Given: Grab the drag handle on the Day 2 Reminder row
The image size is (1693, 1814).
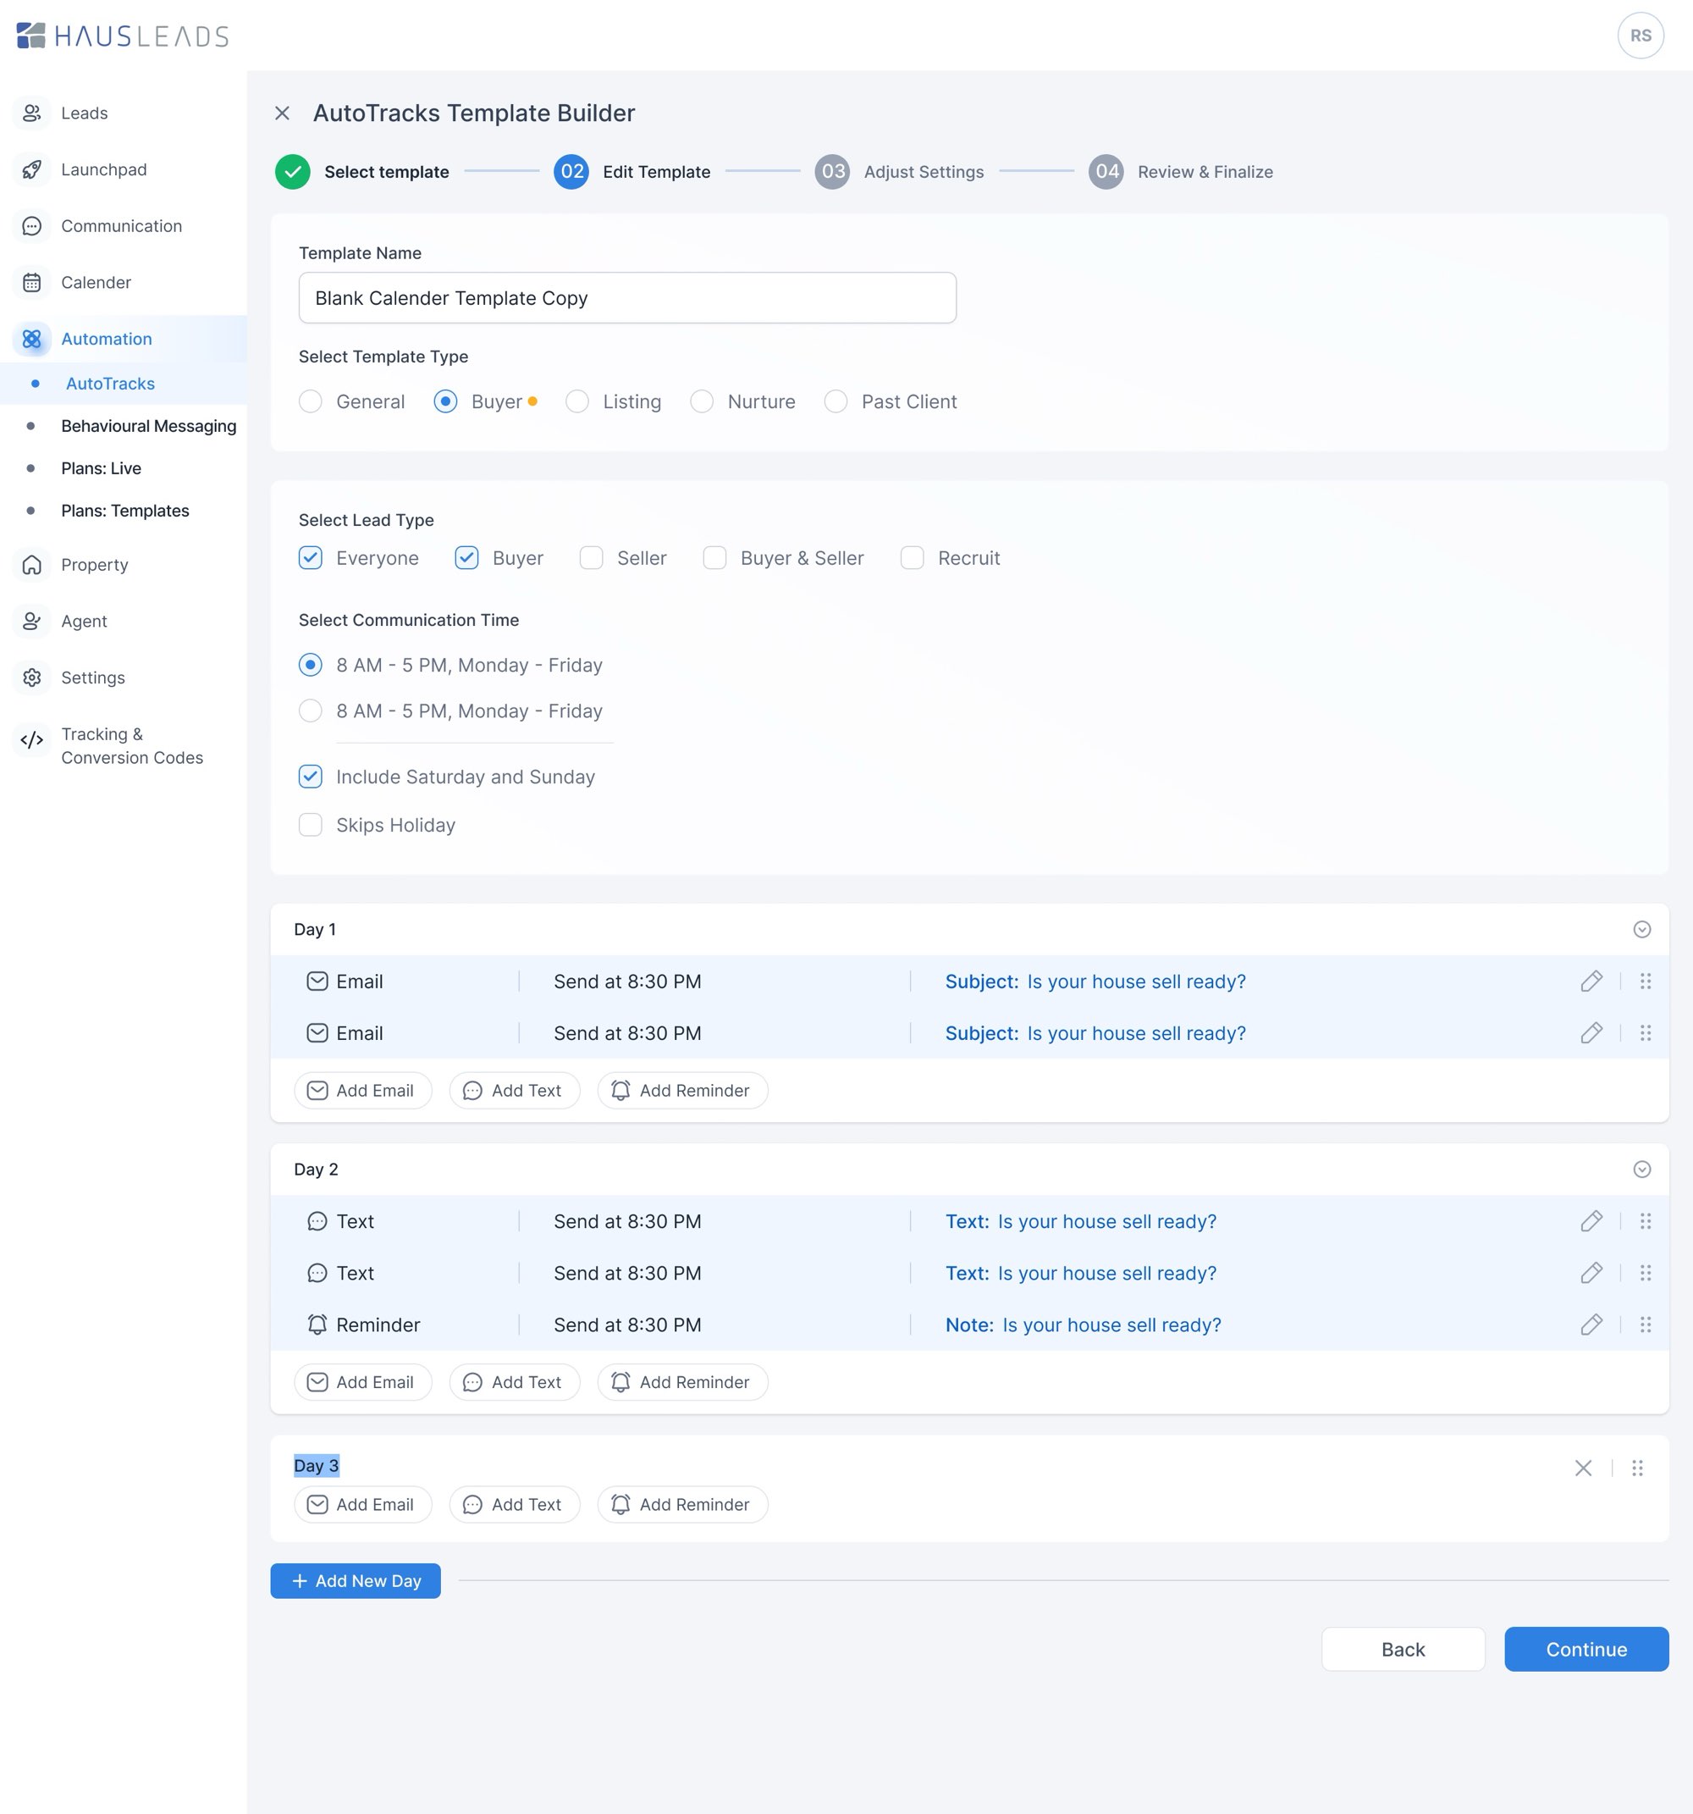Looking at the screenshot, I should coord(1645,1325).
